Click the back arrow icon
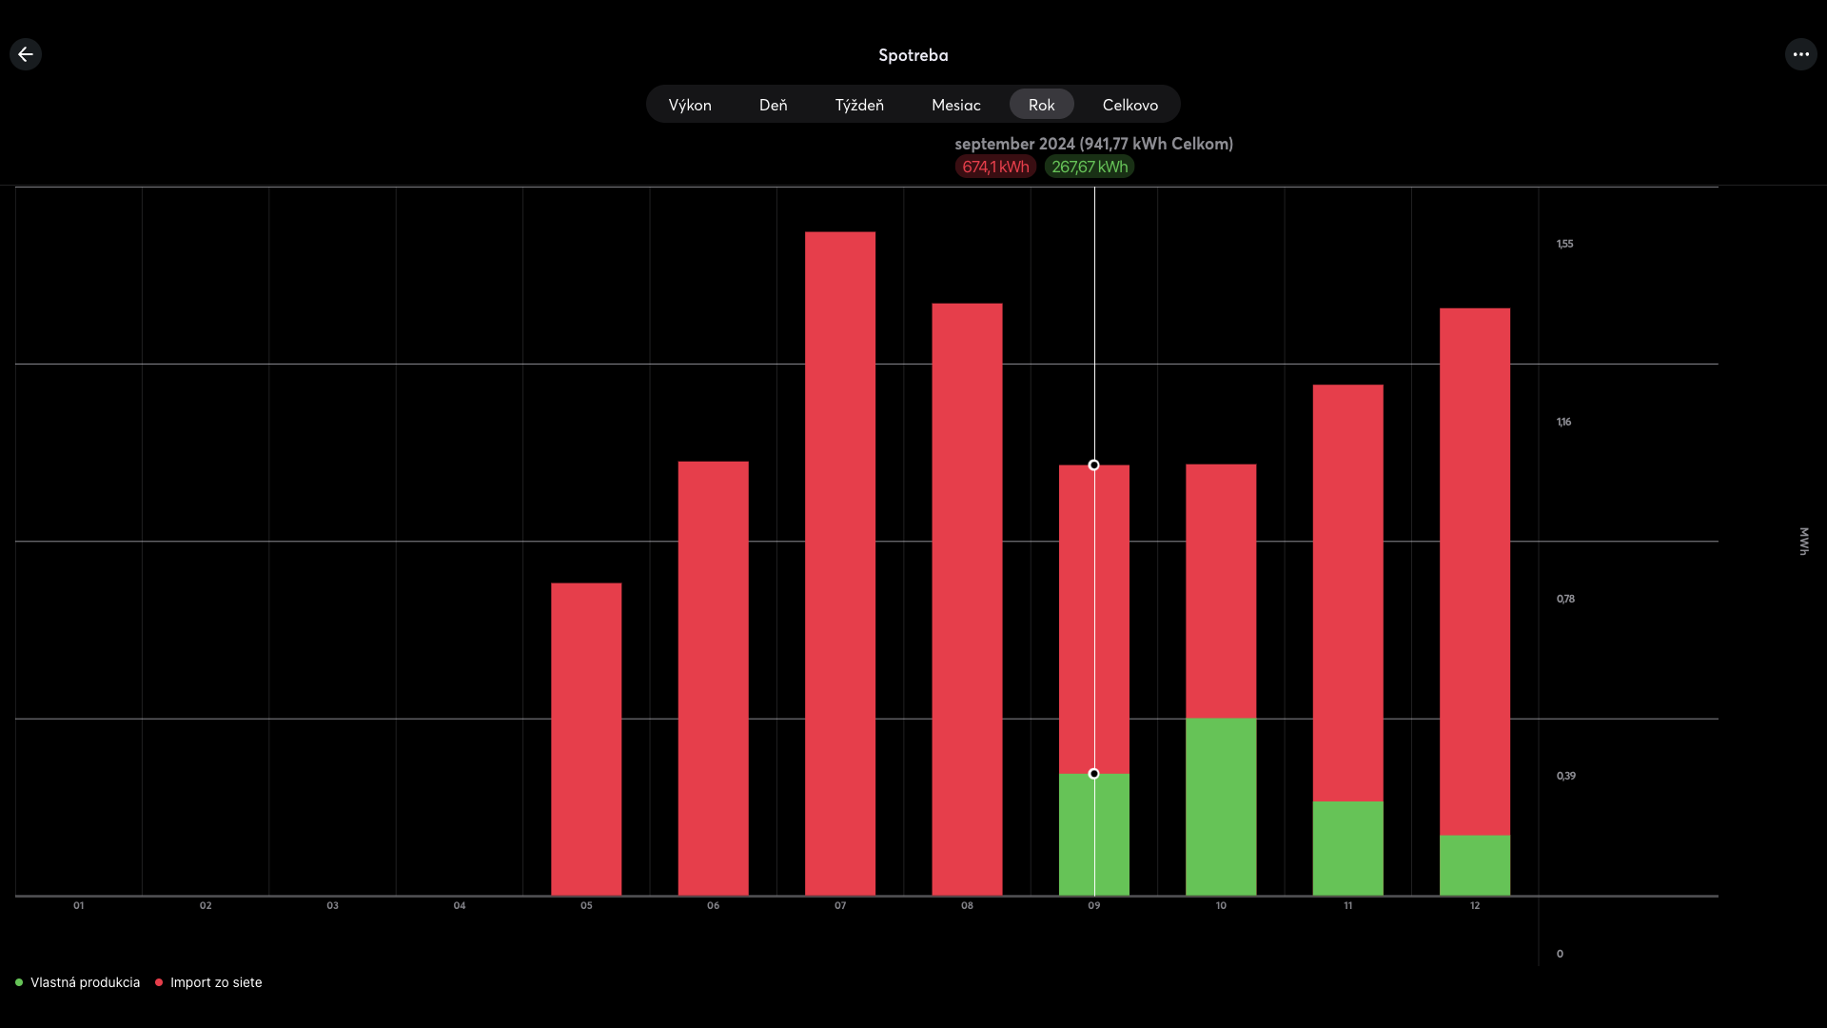The image size is (1827, 1028). 26,54
